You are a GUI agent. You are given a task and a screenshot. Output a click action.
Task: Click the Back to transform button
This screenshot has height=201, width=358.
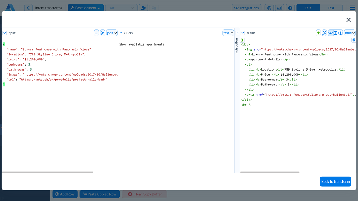(335, 181)
